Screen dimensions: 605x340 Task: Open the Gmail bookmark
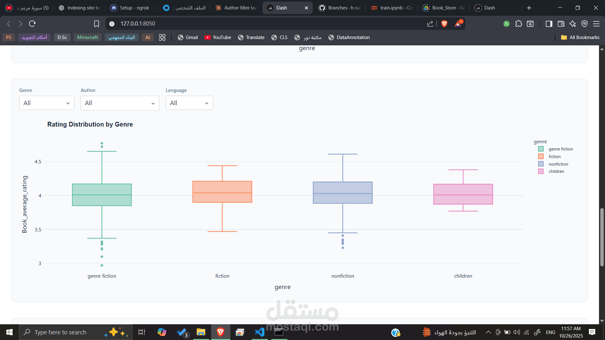[188, 37]
